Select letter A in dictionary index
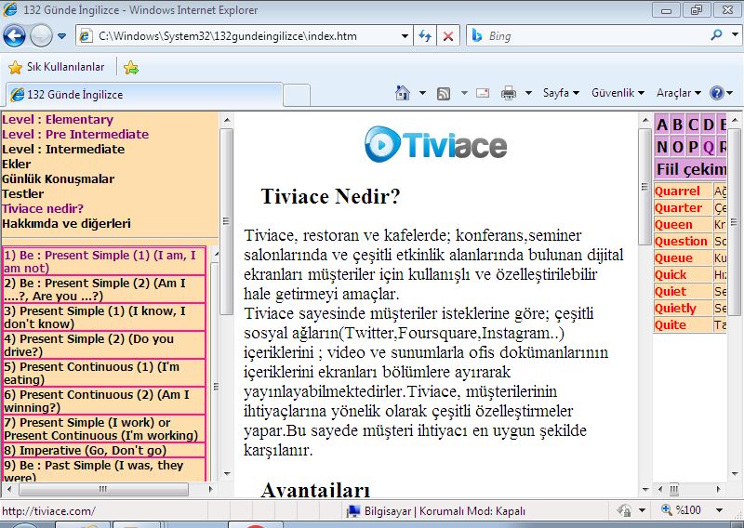744x528 pixels. (662, 125)
